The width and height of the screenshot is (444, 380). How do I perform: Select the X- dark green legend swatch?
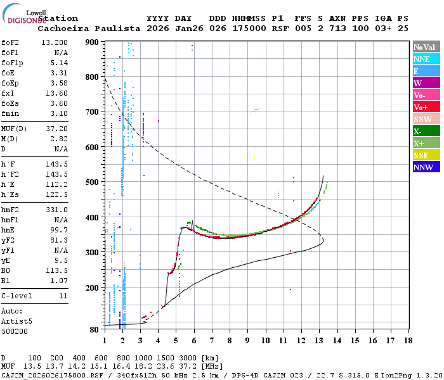pyautogui.click(x=426, y=131)
